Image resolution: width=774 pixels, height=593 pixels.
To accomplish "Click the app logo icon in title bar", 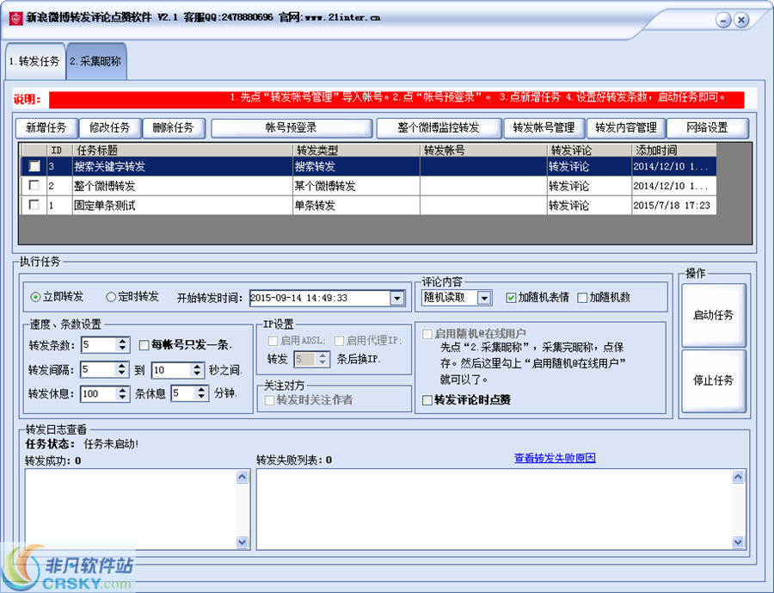I will (x=15, y=18).
